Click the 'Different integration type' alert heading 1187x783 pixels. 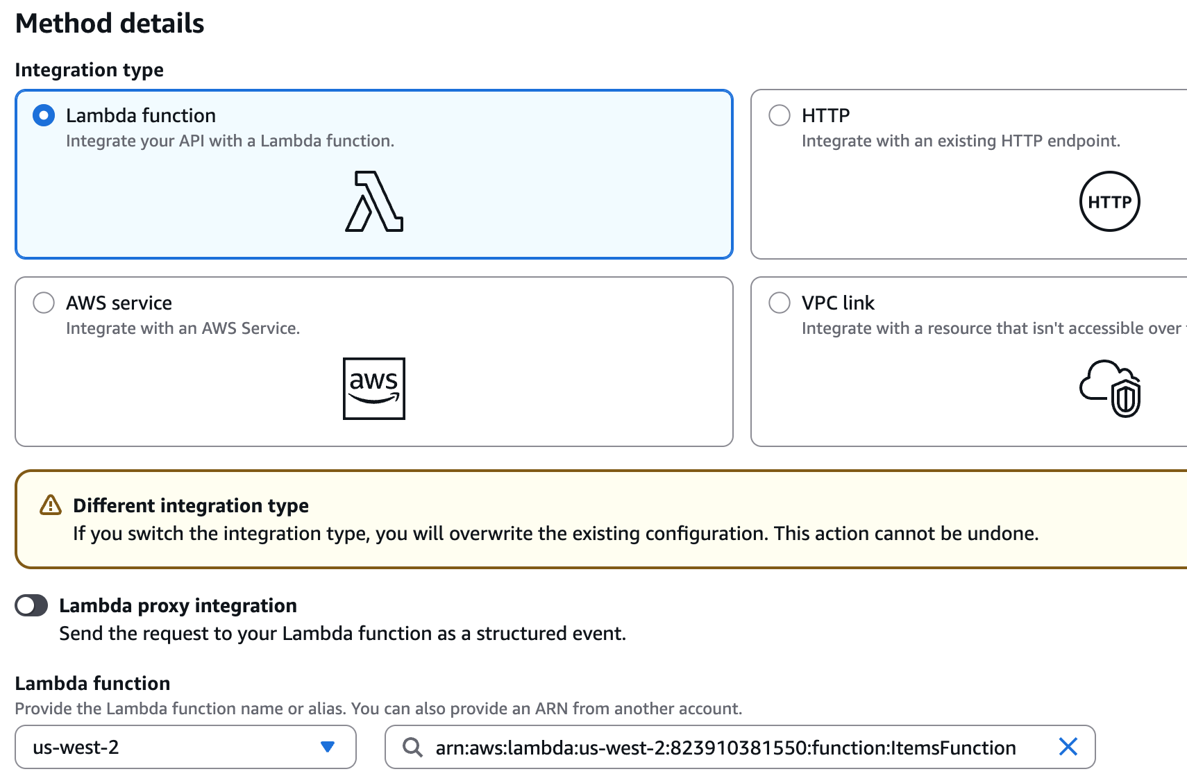191,505
